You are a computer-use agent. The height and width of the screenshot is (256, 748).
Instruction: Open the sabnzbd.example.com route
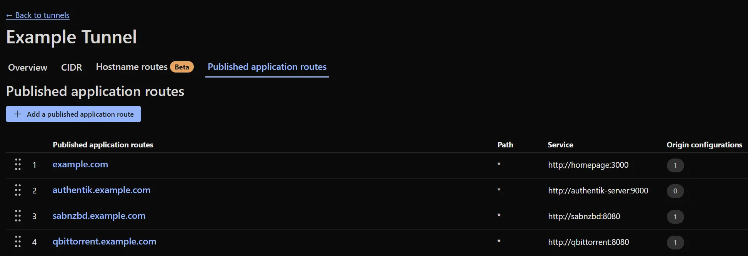(x=99, y=216)
